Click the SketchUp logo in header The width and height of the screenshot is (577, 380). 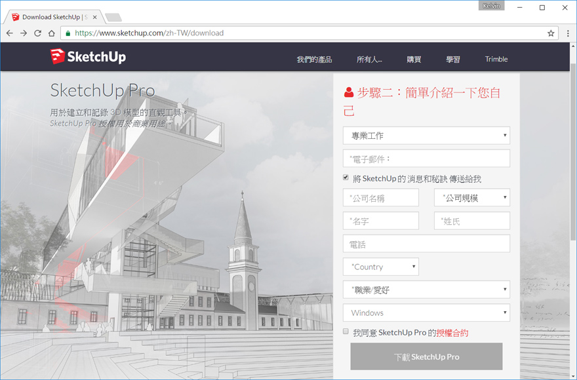[88, 56]
